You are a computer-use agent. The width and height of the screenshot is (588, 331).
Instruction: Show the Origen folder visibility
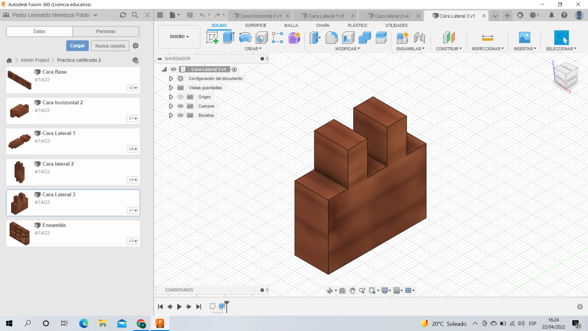coord(180,97)
